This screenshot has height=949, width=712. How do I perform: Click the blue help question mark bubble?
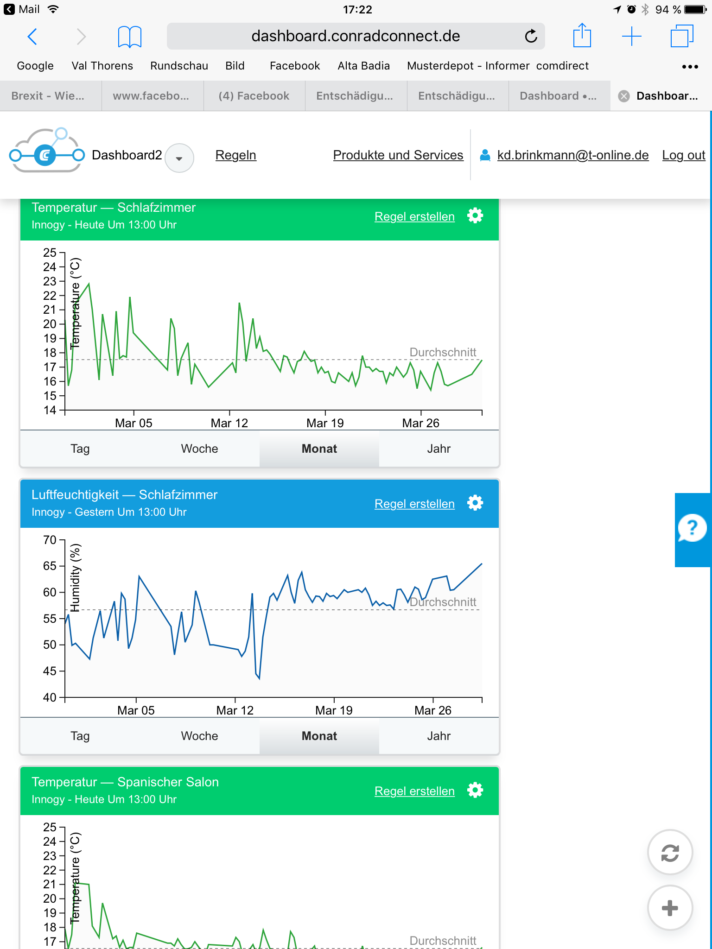point(692,528)
